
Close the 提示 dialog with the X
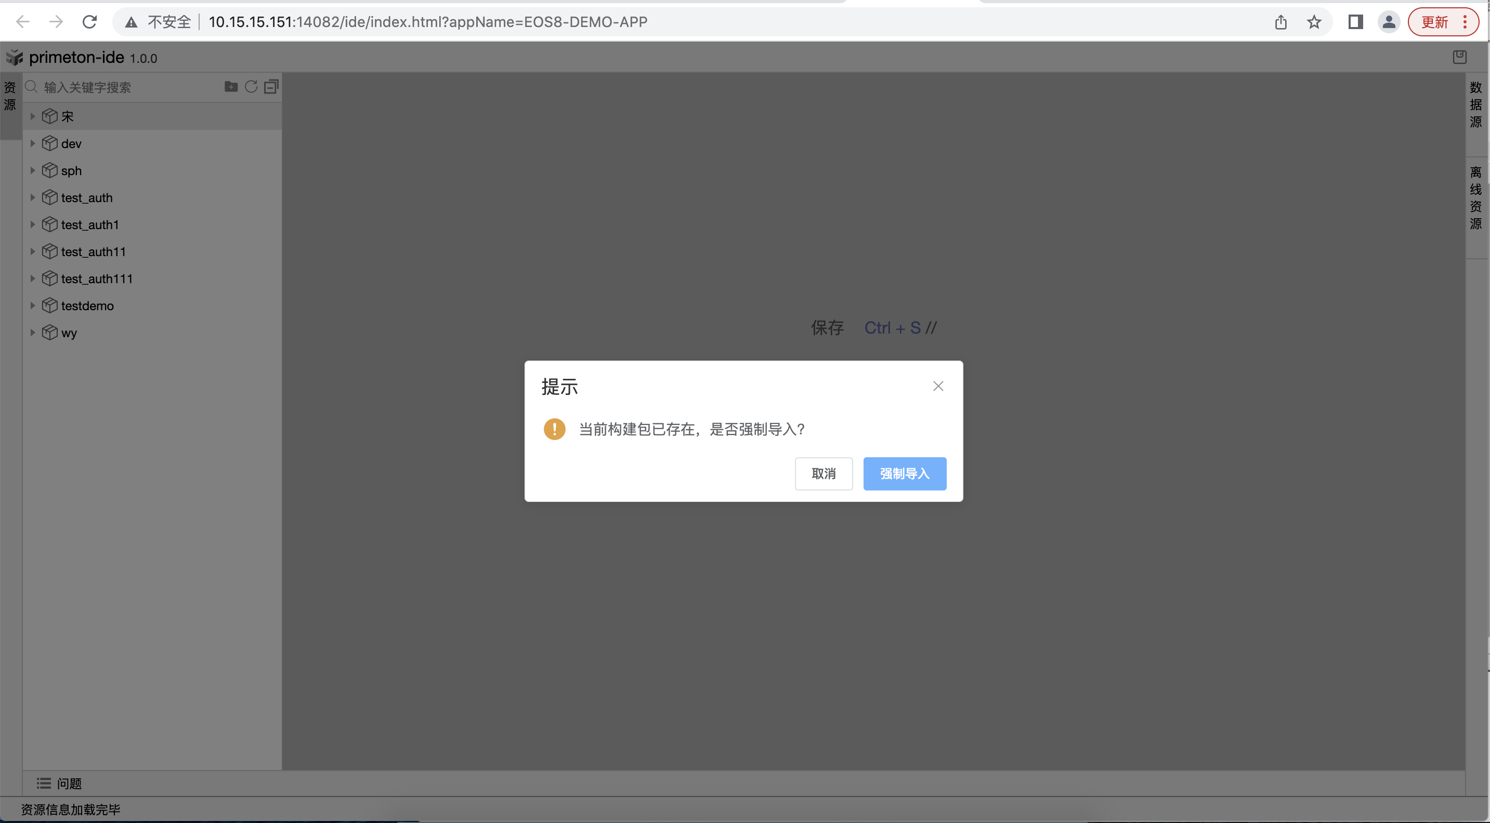(x=938, y=386)
